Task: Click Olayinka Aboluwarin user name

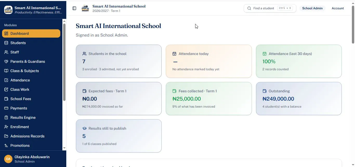Action: [x=32, y=157]
